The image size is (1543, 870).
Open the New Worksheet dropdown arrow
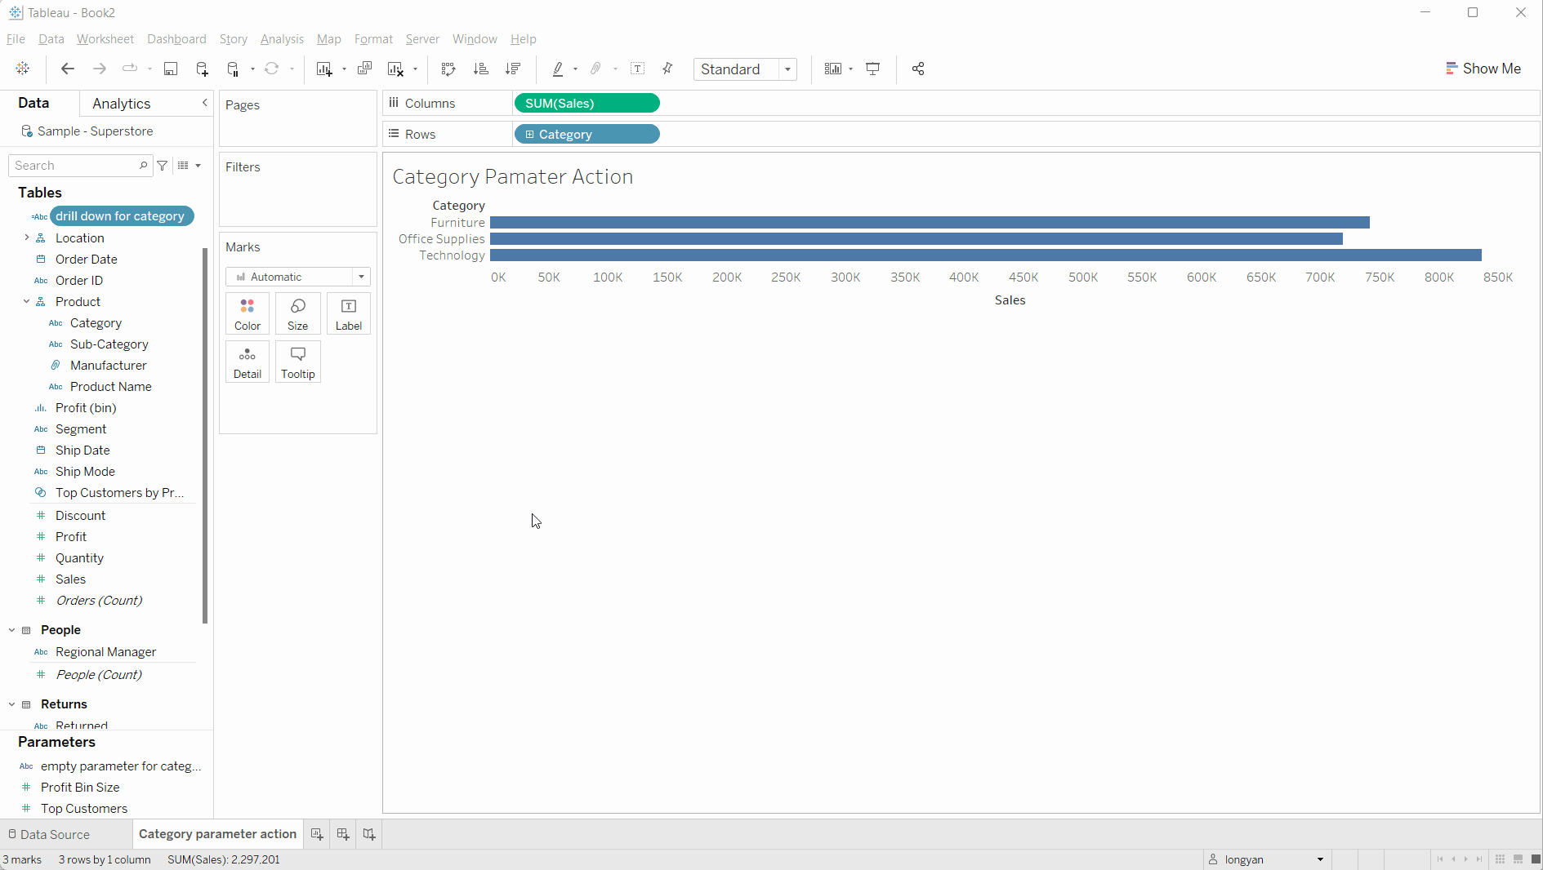[x=344, y=69]
